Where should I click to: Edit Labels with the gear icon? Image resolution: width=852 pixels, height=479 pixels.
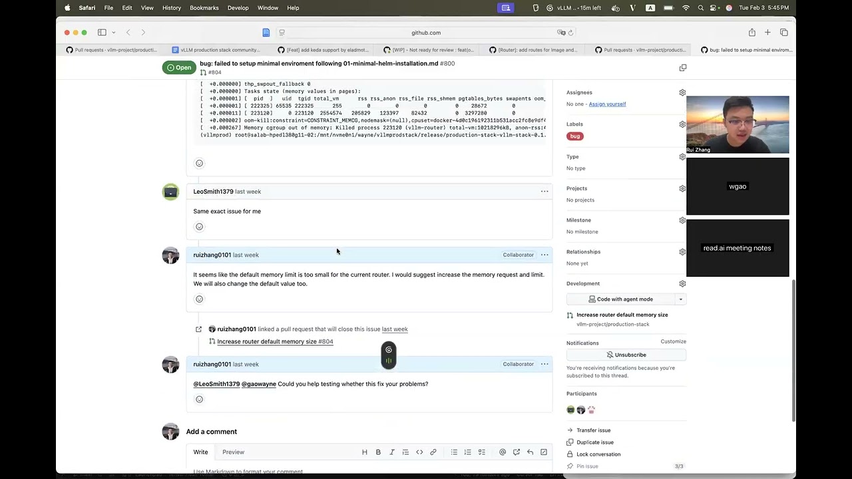pos(682,124)
